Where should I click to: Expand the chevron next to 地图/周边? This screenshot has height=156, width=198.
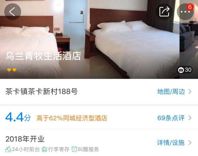click(x=190, y=91)
